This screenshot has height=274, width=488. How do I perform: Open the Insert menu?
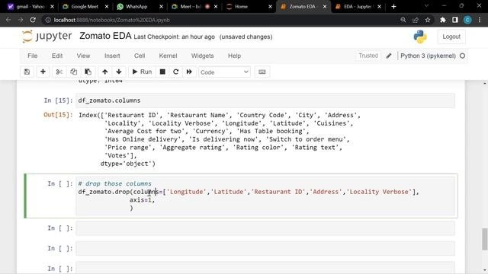112,56
